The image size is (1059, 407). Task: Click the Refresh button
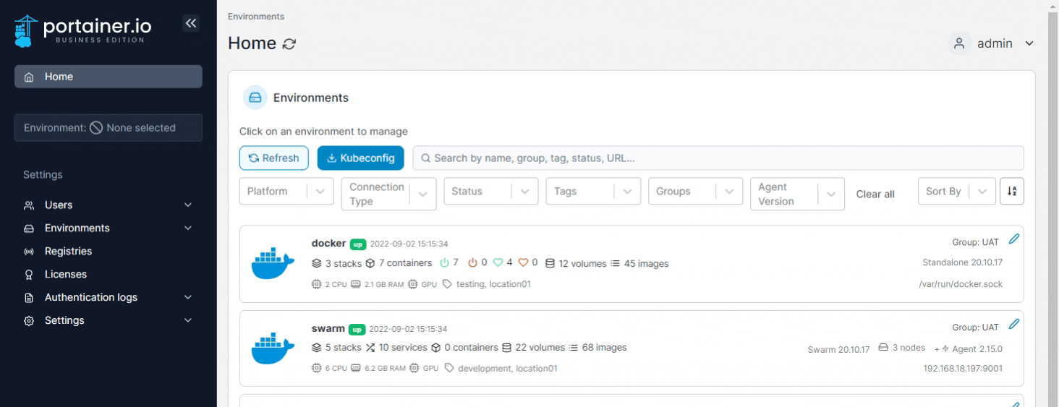tap(273, 158)
